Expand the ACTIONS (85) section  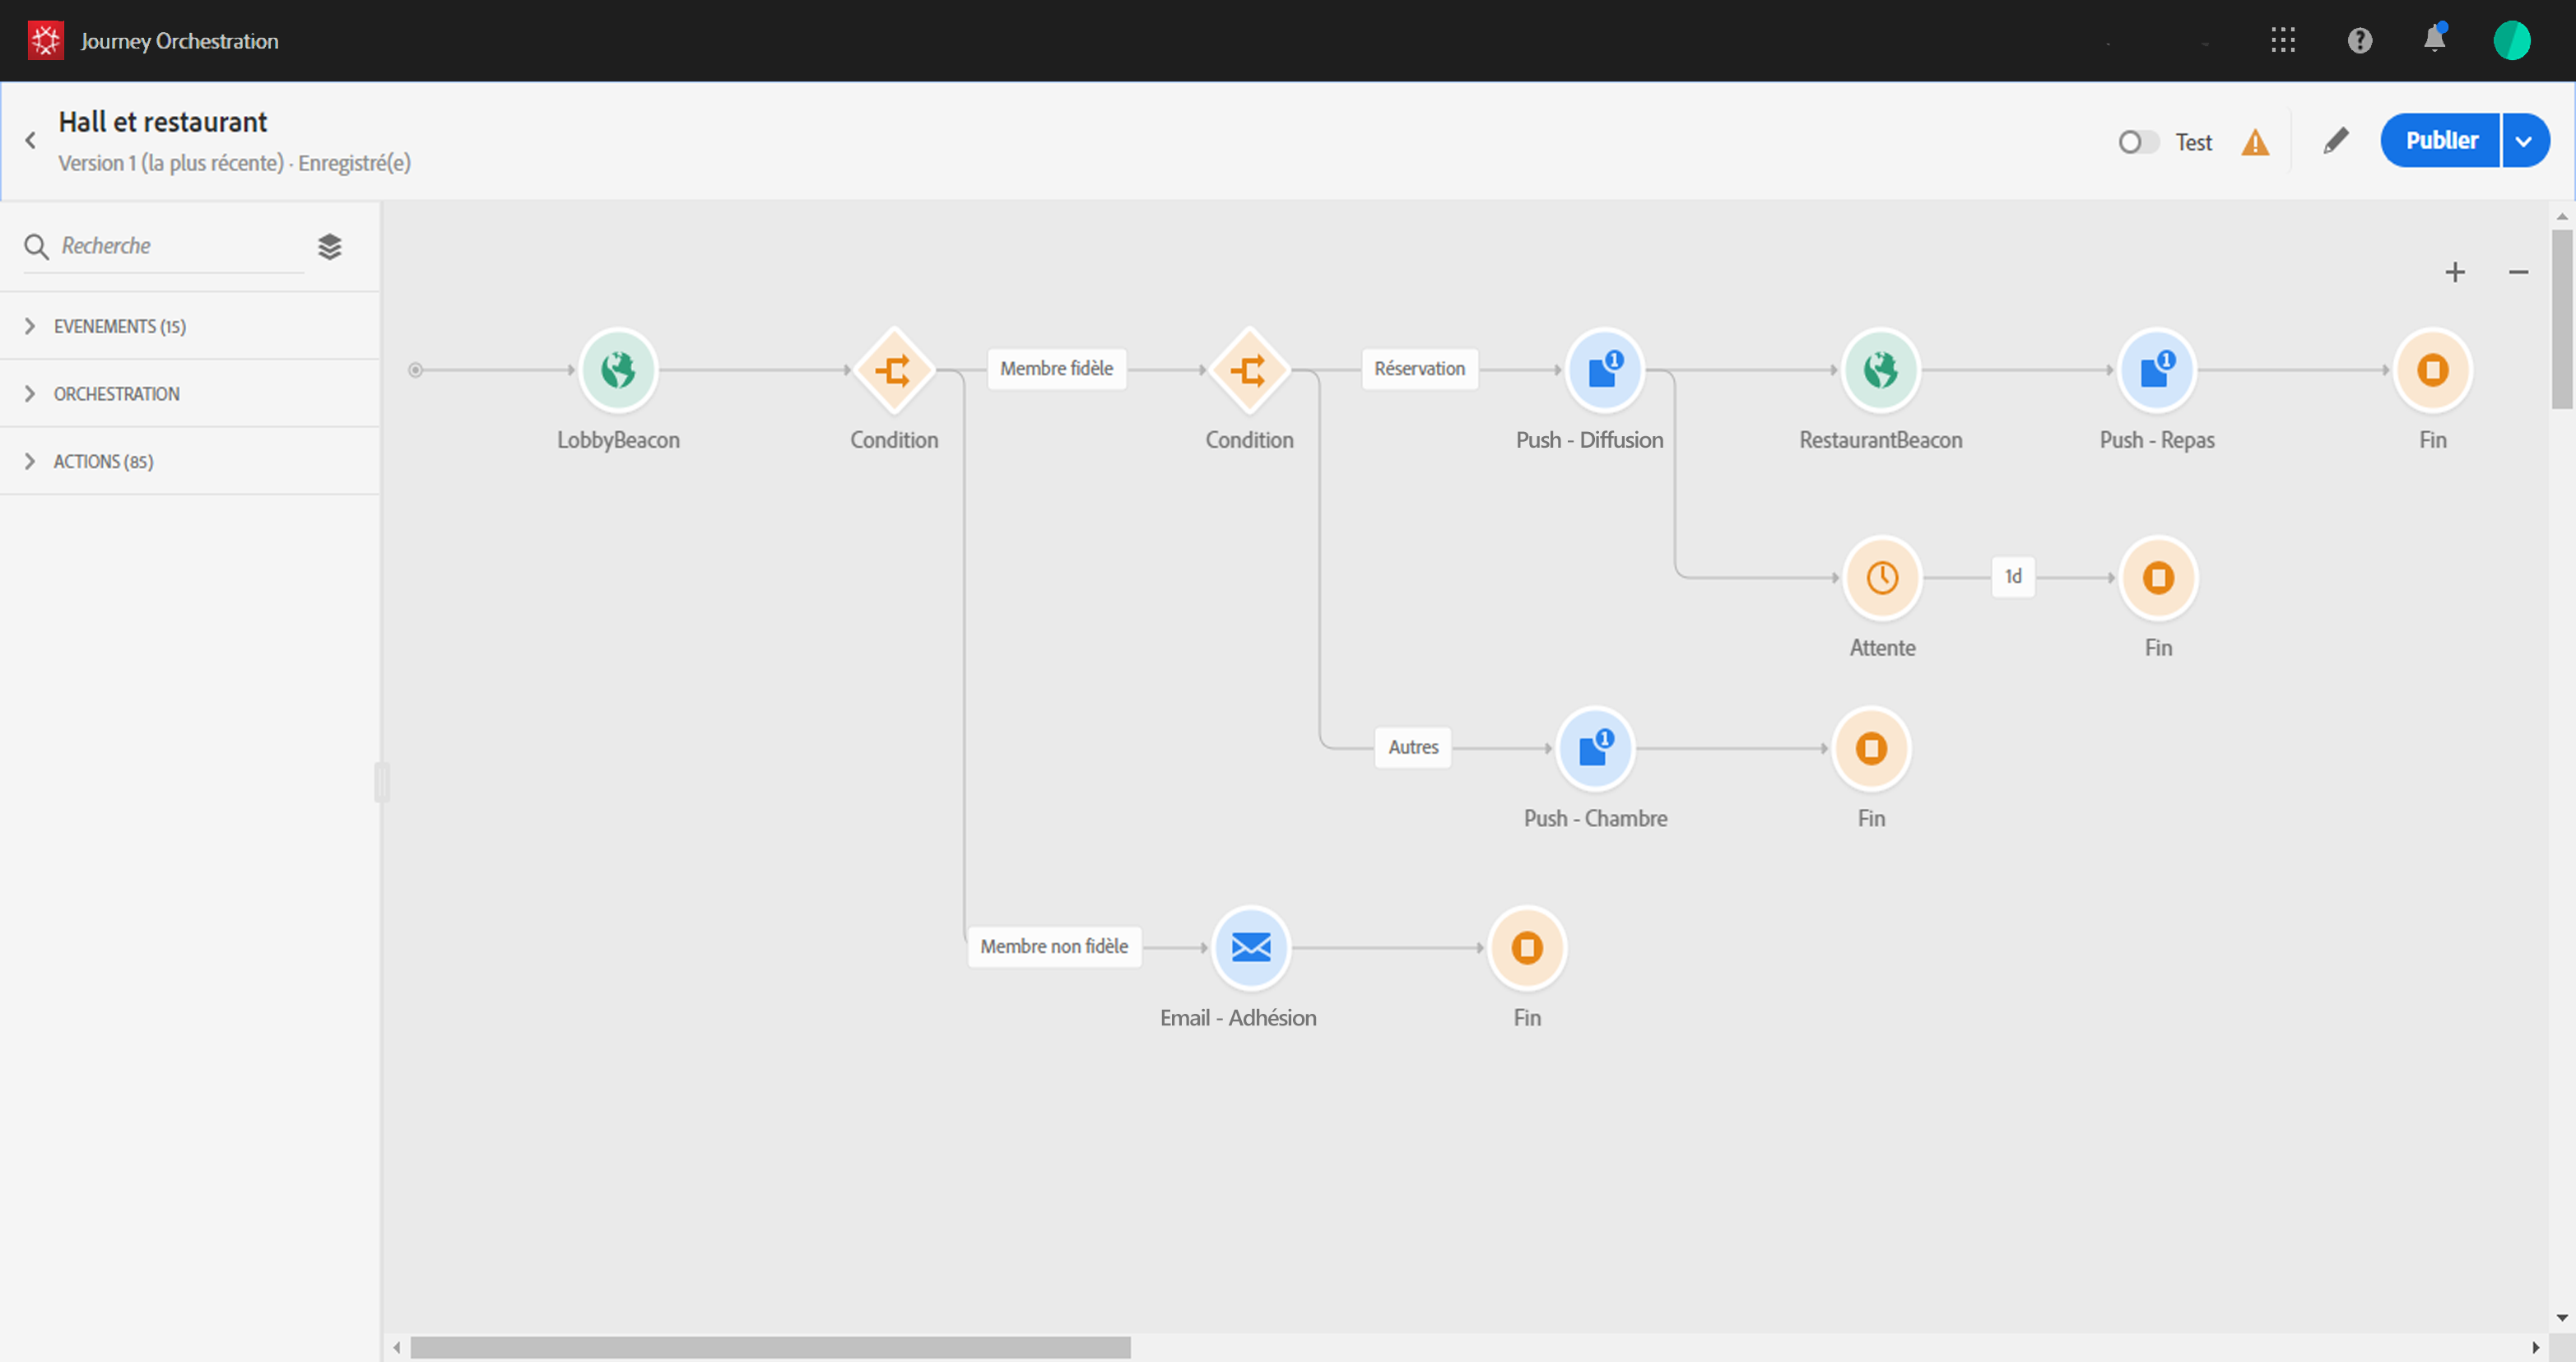[103, 461]
